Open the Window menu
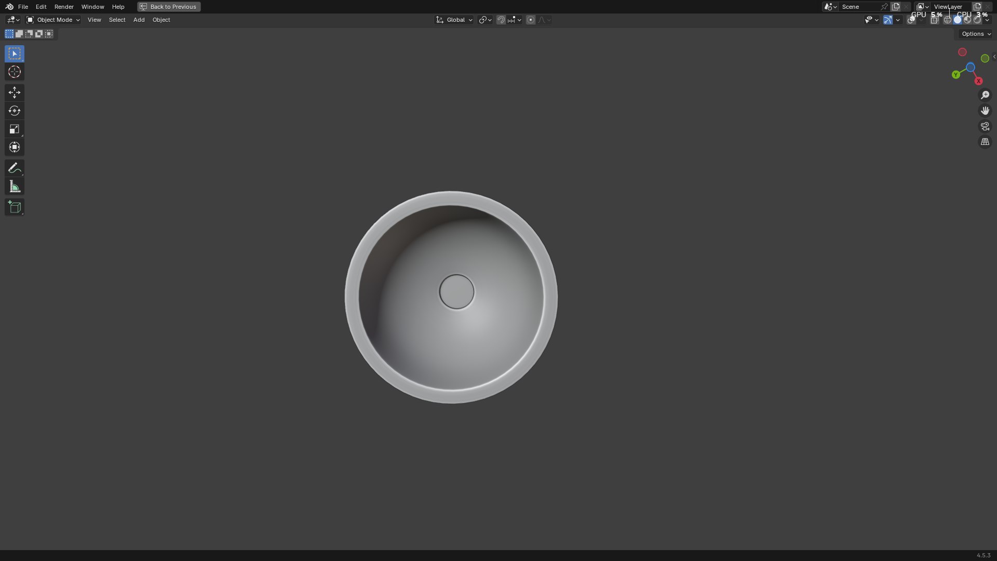This screenshot has height=561, width=997. click(92, 7)
